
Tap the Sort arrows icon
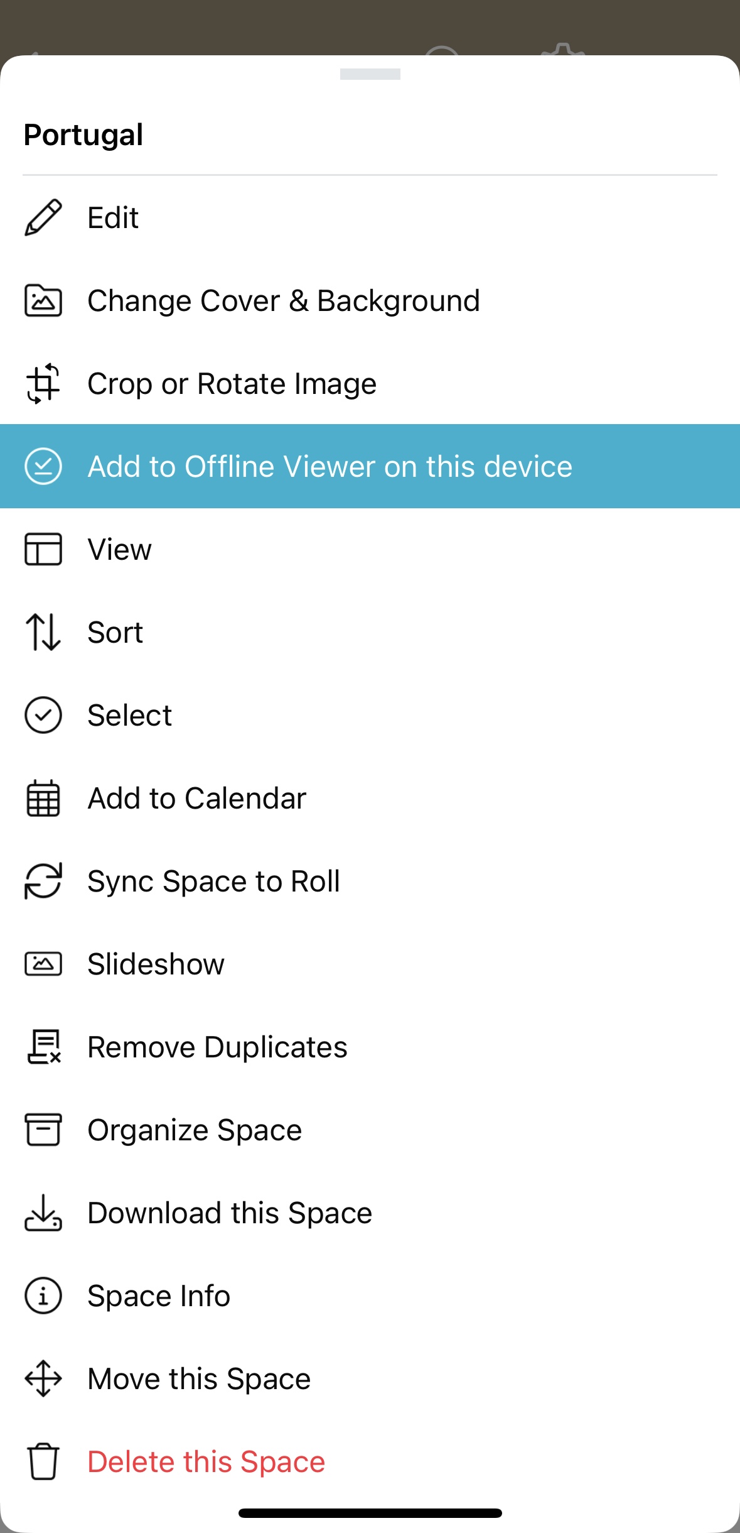43,632
